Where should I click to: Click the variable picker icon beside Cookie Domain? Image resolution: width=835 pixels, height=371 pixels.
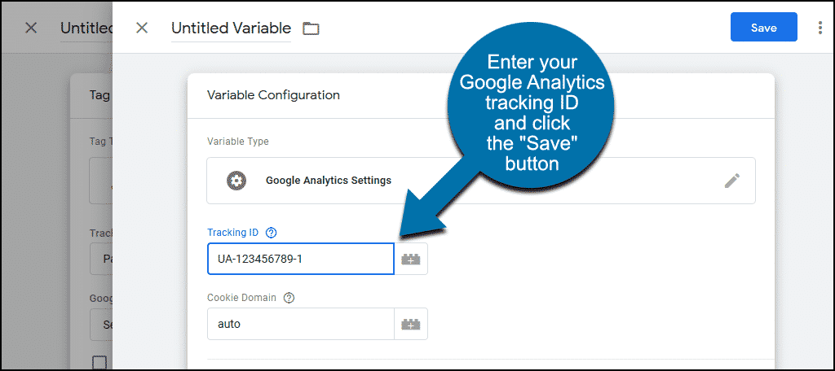(411, 324)
